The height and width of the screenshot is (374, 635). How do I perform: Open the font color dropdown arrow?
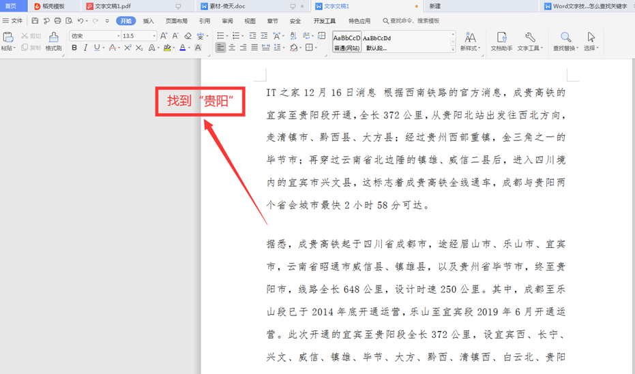(x=189, y=48)
